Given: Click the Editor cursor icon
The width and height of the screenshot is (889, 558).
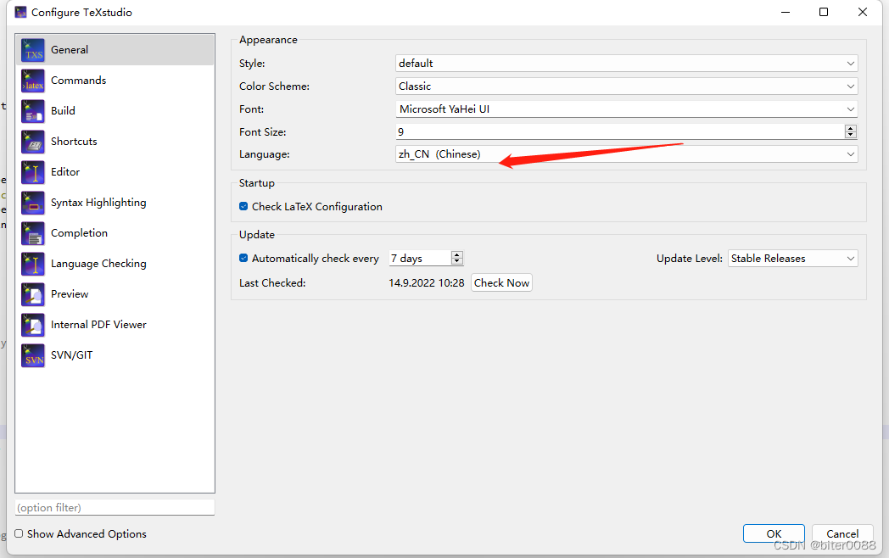Looking at the screenshot, I should [x=33, y=172].
